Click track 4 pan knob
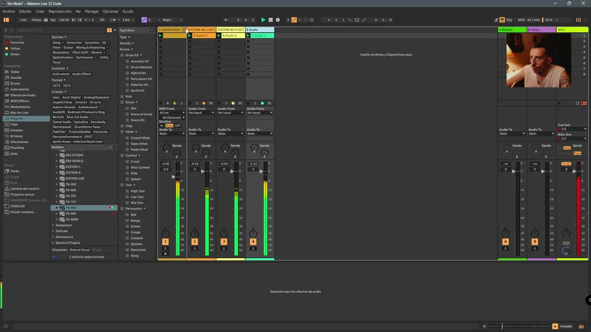591x332 pixels. [x=253, y=233]
